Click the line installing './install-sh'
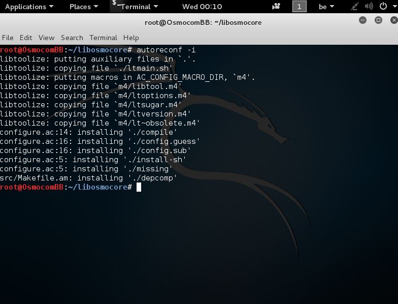The image size is (398, 304). (x=93, y=160)
